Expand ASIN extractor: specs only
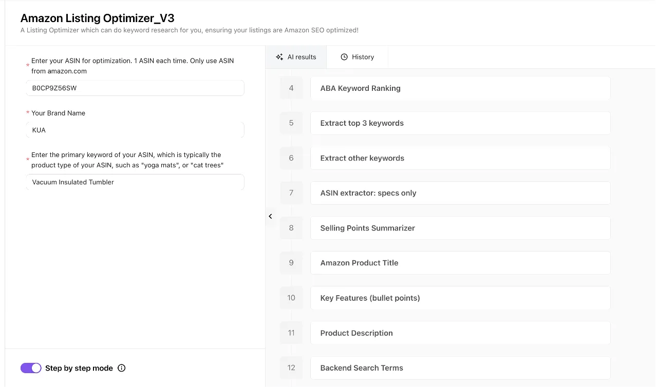This screenshot has width=656, height=387. click(x=460, y=193)
